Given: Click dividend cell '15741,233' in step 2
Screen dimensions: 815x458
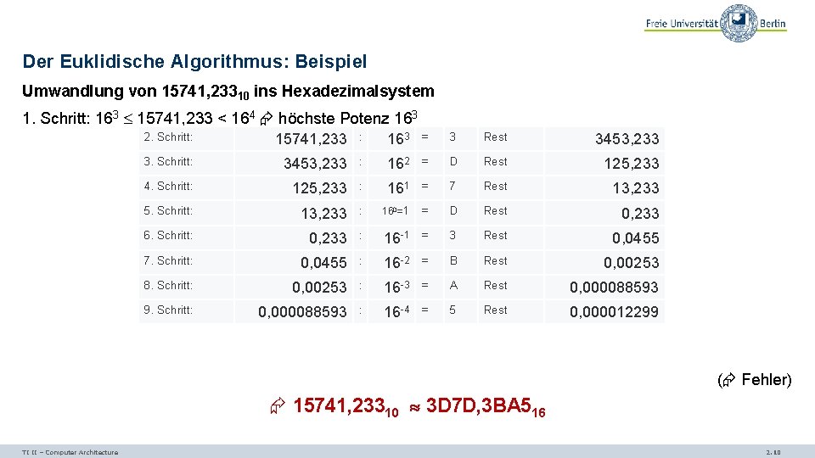Looking at the screenshot, I should (311, 139).
